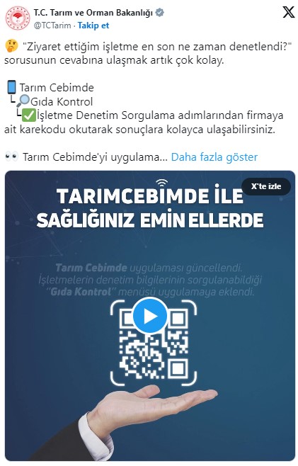This screenshot has width=298, height=466.
Task: Click the TARIMCEBİMDE İLE headline in video
Action: [150, 196]
